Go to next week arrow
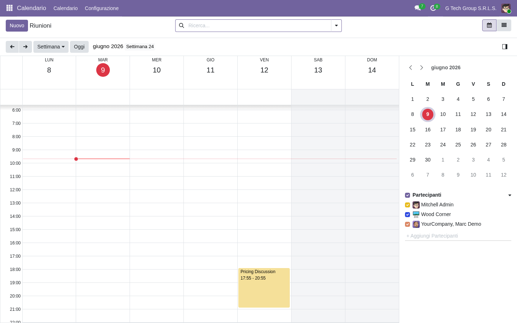The height and width of the screenshot is (323, 517). [25, 47]
